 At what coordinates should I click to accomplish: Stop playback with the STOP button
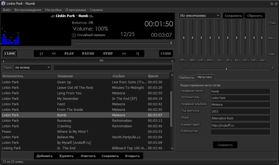108,53
